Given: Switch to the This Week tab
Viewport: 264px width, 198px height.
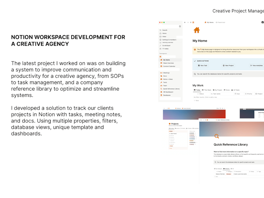Looking at the screenshot, I should coord(206,90).
